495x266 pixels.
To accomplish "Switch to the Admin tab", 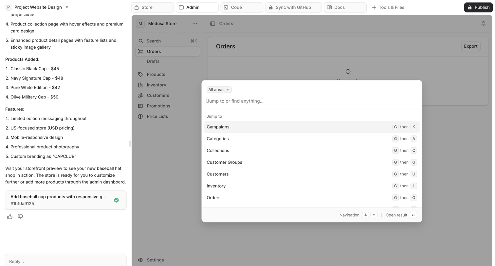I will tap(197, 7).
